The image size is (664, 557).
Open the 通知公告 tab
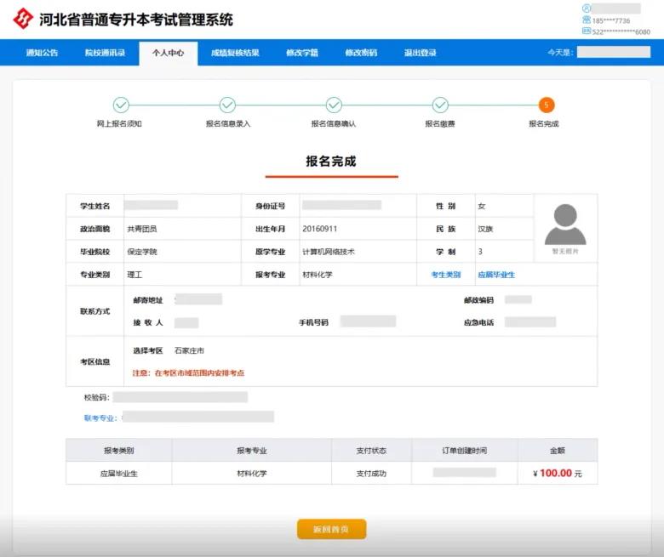click(42, 53)
